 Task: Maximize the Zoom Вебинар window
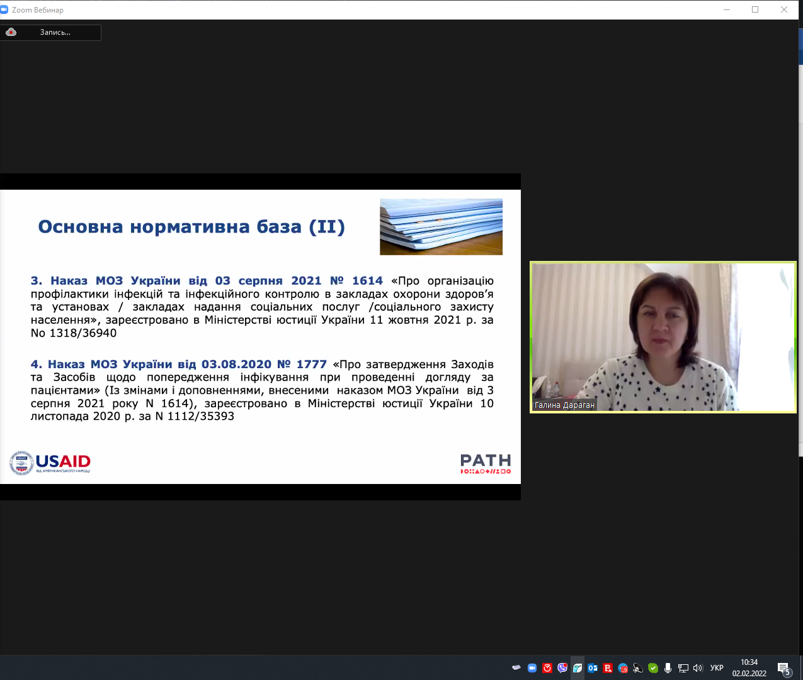[x=755, y=9]
